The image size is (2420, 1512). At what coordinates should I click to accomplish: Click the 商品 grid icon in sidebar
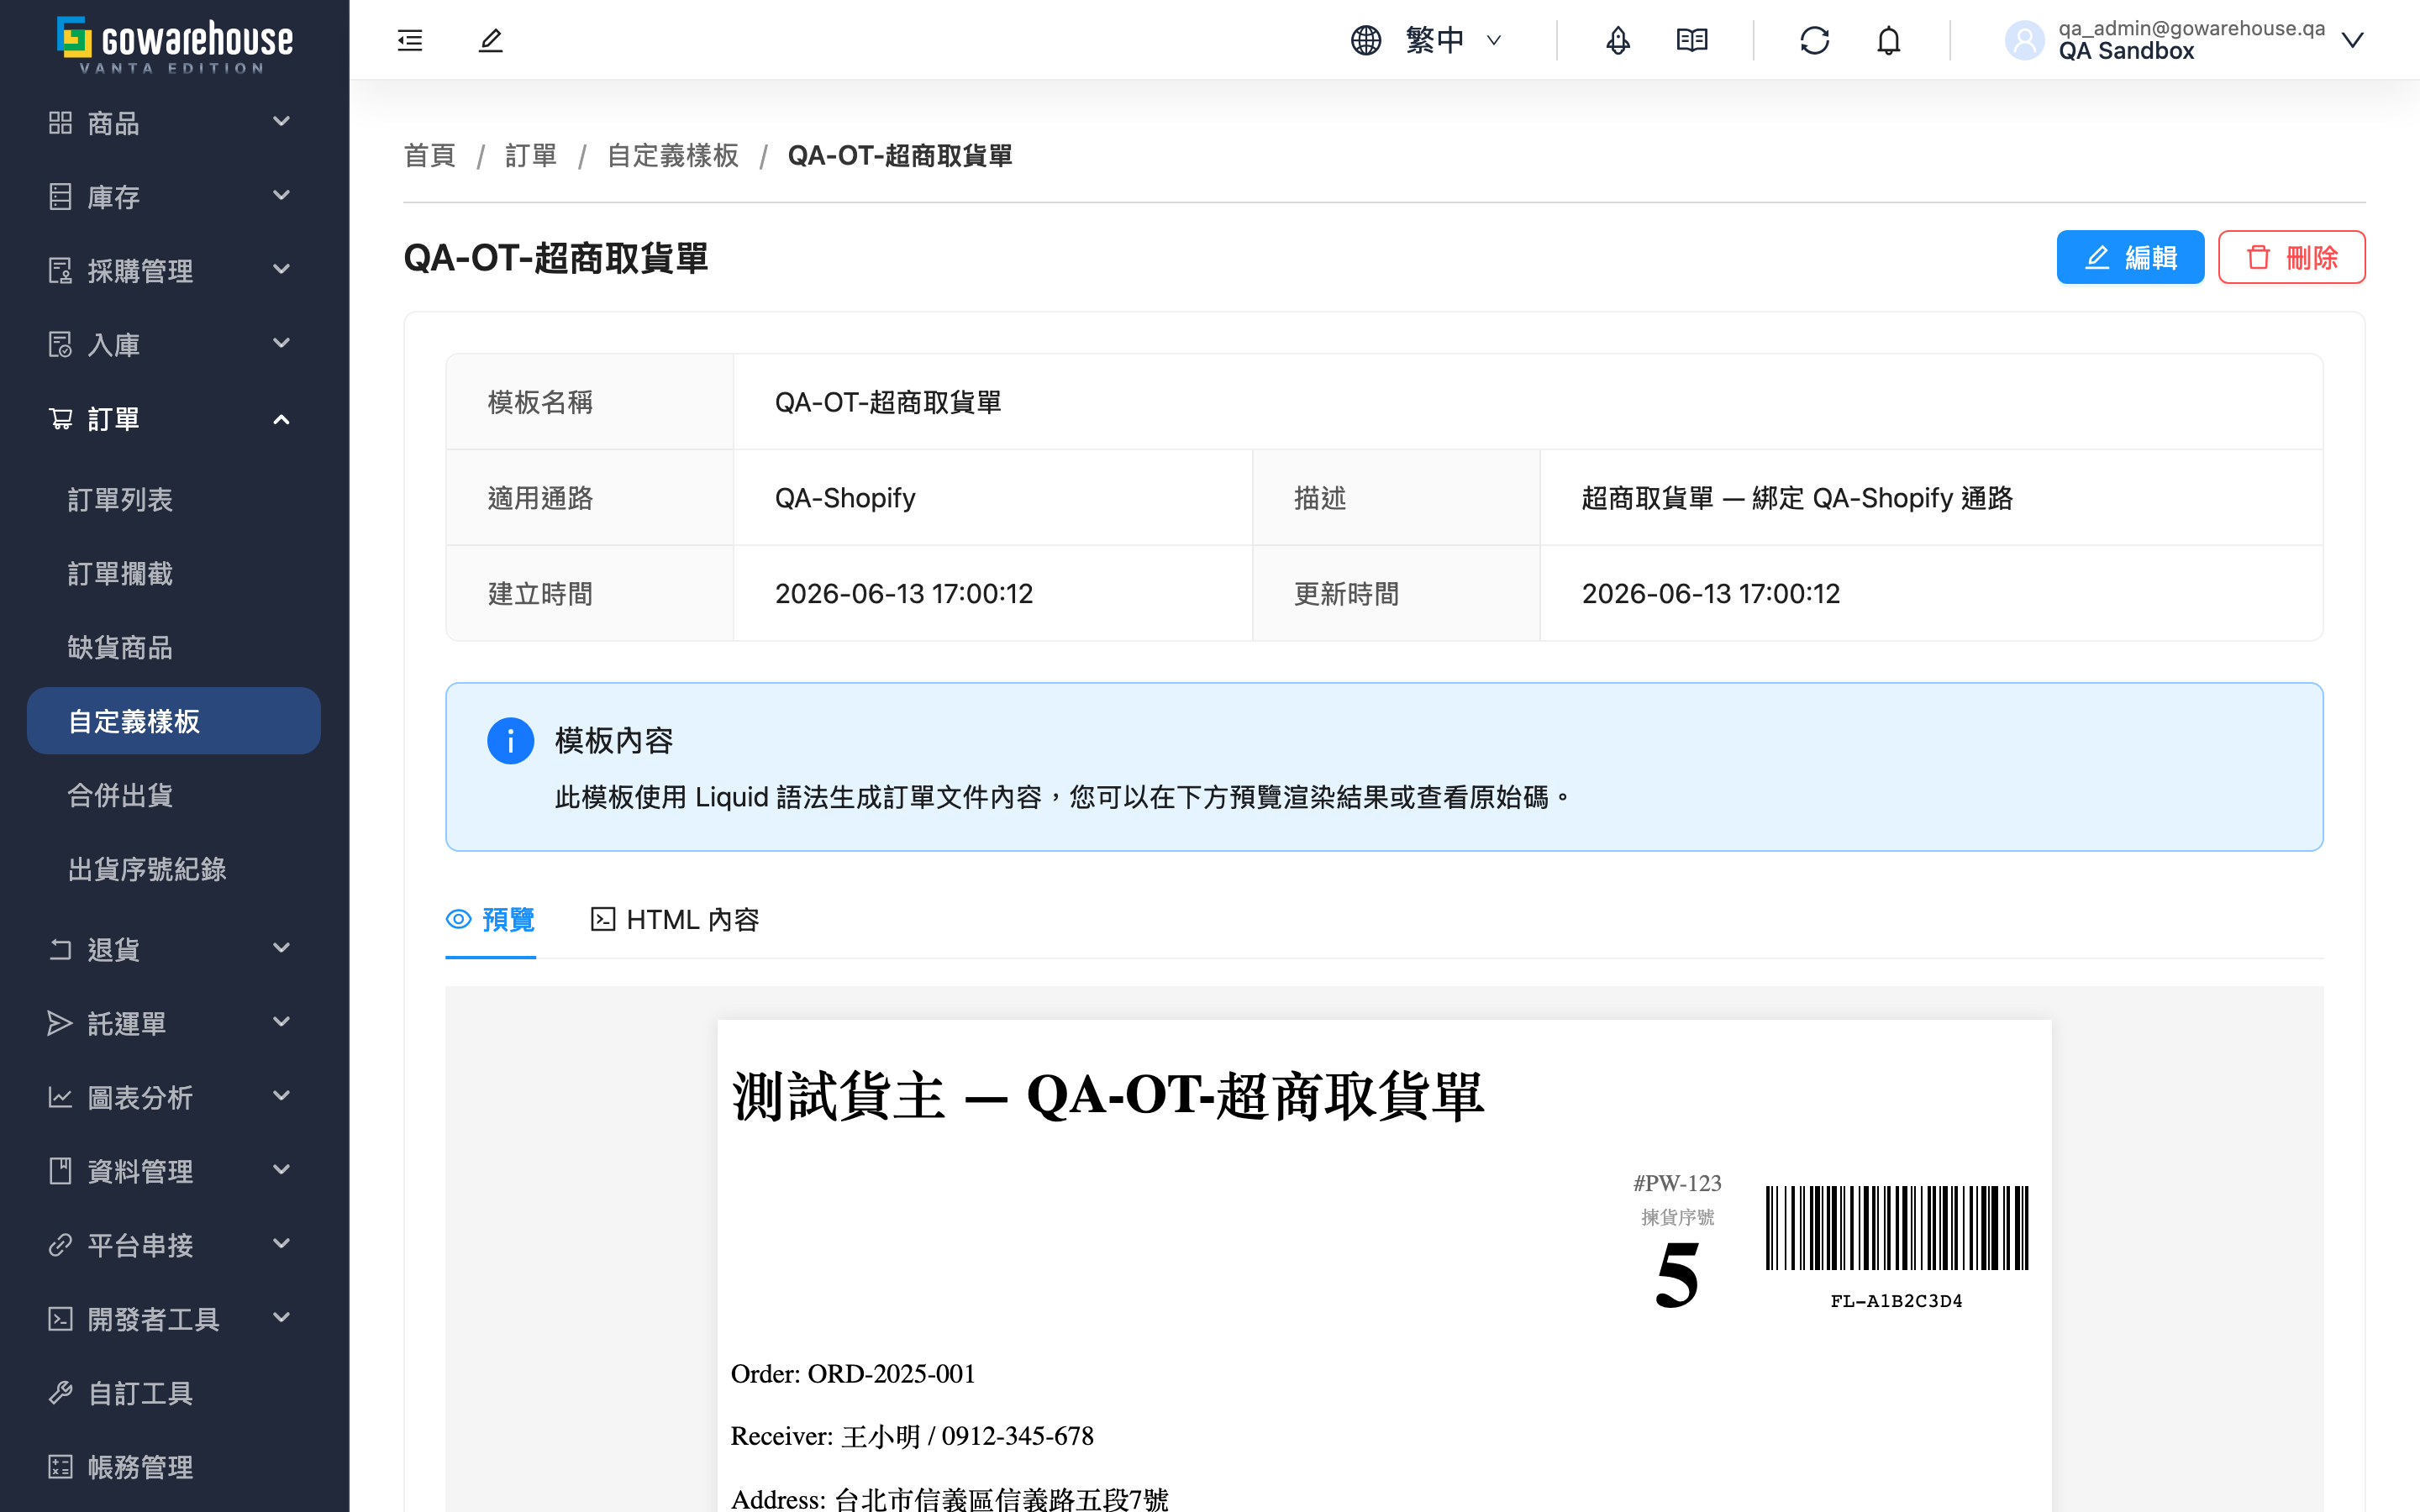60,122
